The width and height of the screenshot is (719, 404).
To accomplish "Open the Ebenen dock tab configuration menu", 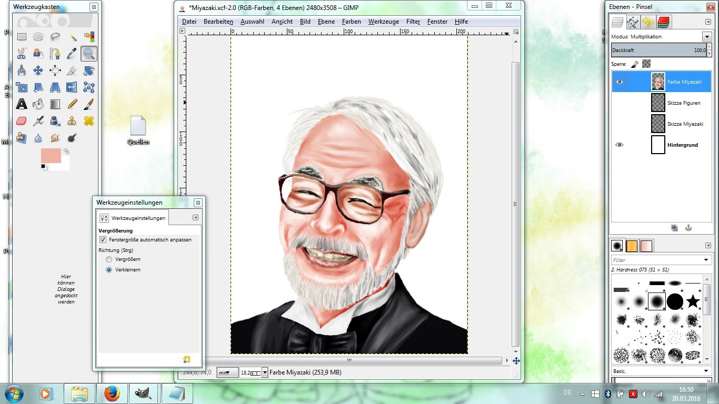I will (708, 22).
